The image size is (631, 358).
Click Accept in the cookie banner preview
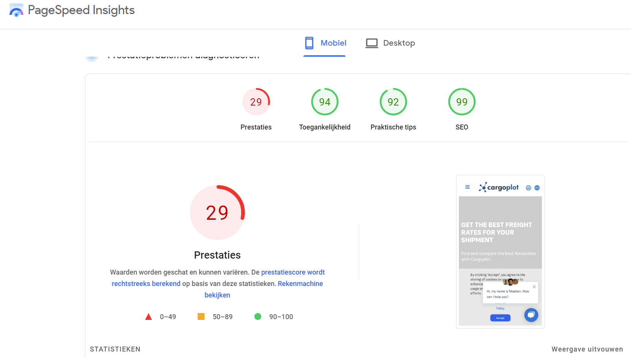(x=500, y=318)
